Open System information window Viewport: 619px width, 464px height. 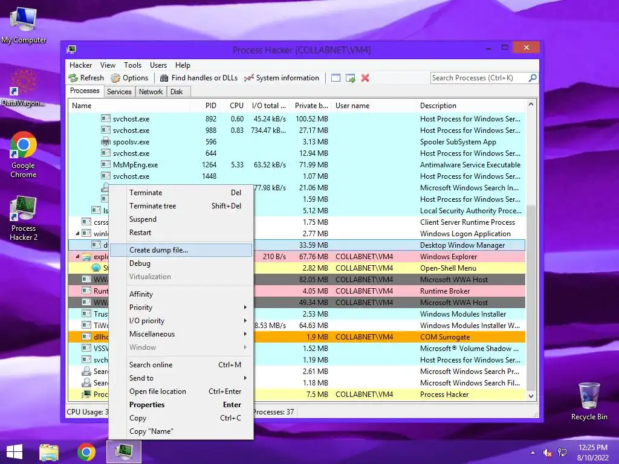[282, 78]
